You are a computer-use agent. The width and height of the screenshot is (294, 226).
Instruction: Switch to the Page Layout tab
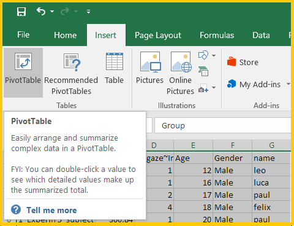click(158, 36)
